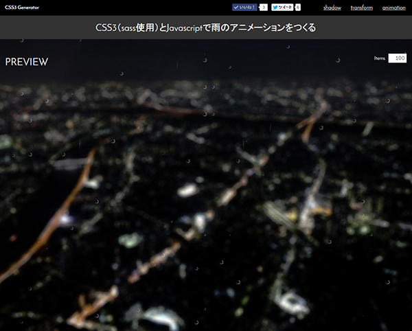The height and width of the screenshot is (331, 412).
Task: Click the tweet count bubble showing 6
Action: point(298,8)
